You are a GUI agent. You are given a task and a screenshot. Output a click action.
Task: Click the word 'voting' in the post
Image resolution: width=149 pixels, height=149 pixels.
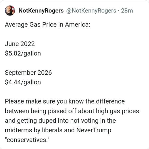[x=90, y=121]
